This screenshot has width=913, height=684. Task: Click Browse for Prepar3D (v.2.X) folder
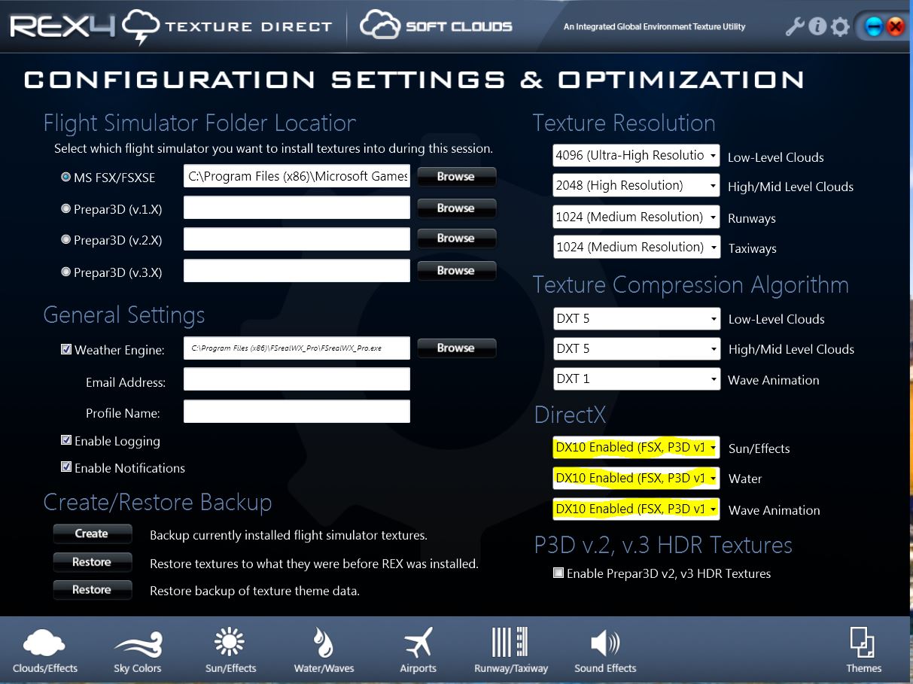pos(456,239)
